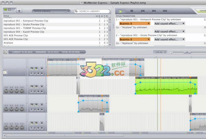
Task: Select the 8 button on the top track
Action: 42,73
